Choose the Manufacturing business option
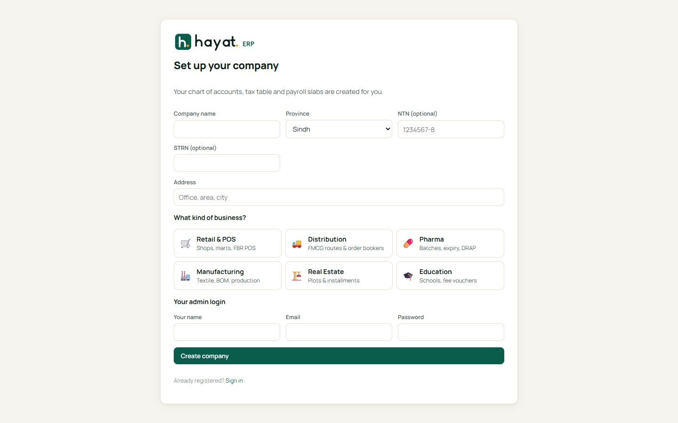Viewport: 678px width, 423px height. (227, 276)
